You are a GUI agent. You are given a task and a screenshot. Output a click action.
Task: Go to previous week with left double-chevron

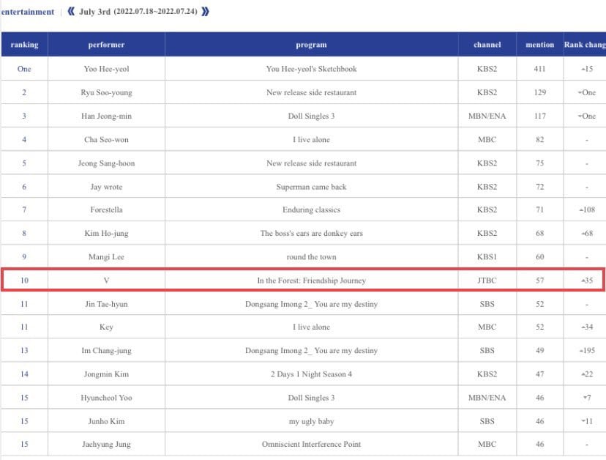[x=71, y=12]
